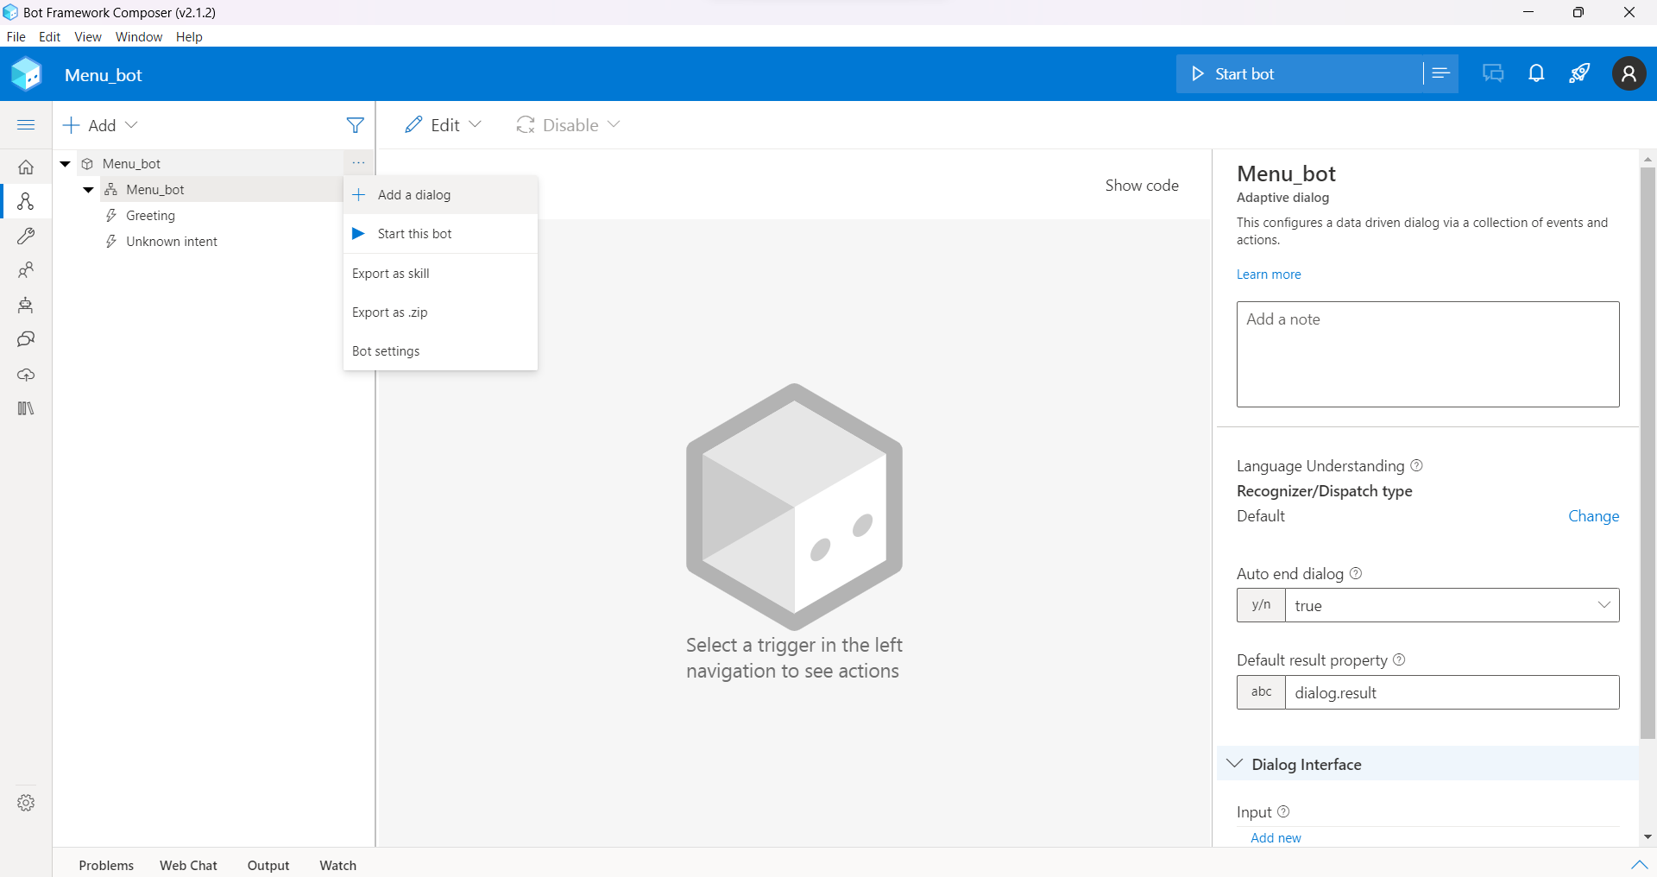Open the user profile avatar
The width and height of the screenshot is (1657, 877).
(1629, 73)
